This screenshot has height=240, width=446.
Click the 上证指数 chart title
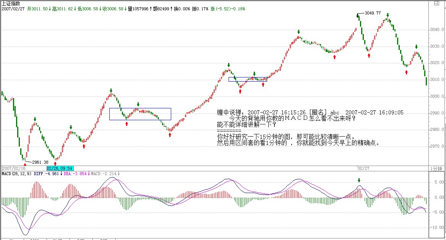[x=11, y=3]
